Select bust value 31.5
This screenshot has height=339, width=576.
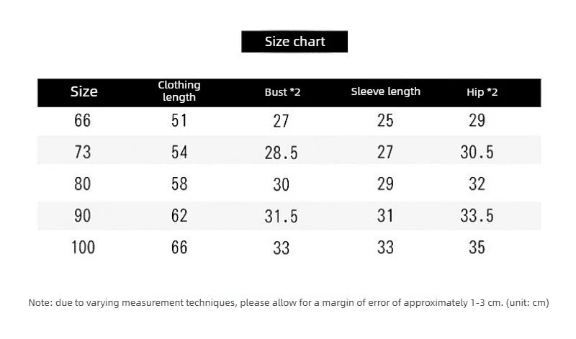281,217
